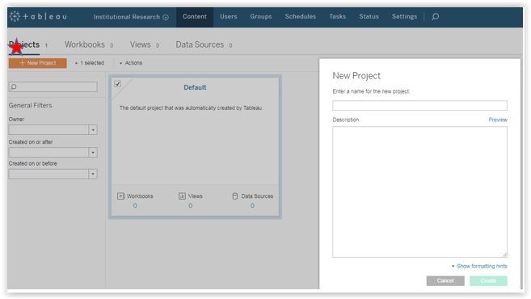The height and width of the screenshot is (299, 531).
Task: Open the Content menu tab
Action: pyautogui.click(x=195, y=17)
